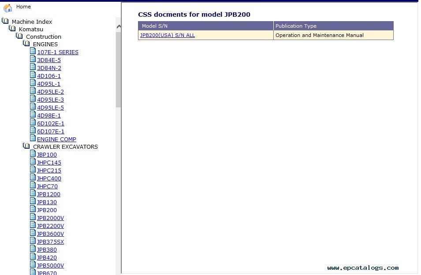Open JPB200(USA) S/N ALL manual link

point(168,35)
